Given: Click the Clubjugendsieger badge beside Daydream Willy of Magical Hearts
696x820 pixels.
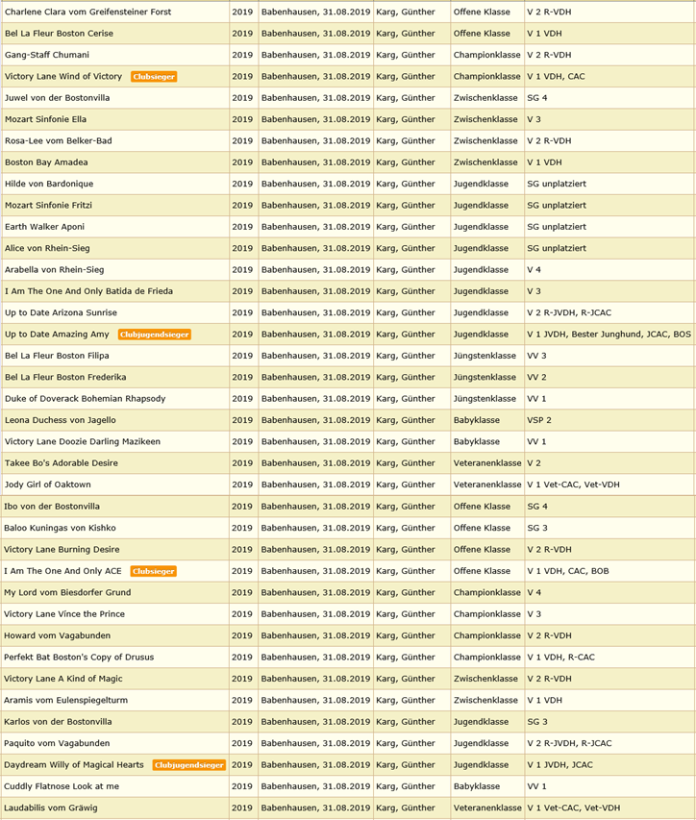Looking at the screenshot, I should tap(189, 765).
